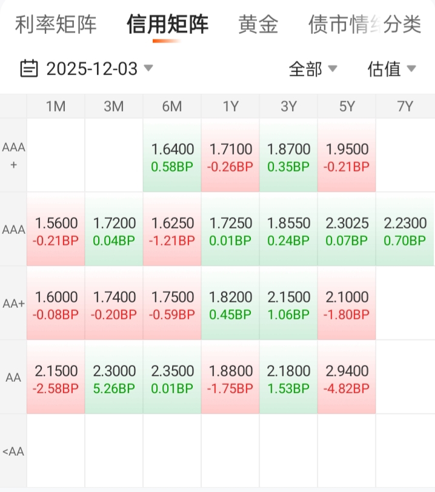Select the <AA rating row header
The width and height of the screenshot is (435, 492).
coord(13,451)
